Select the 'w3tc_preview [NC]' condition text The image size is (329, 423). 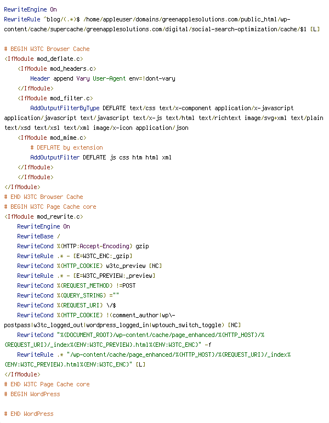click(x=134, y=266)
